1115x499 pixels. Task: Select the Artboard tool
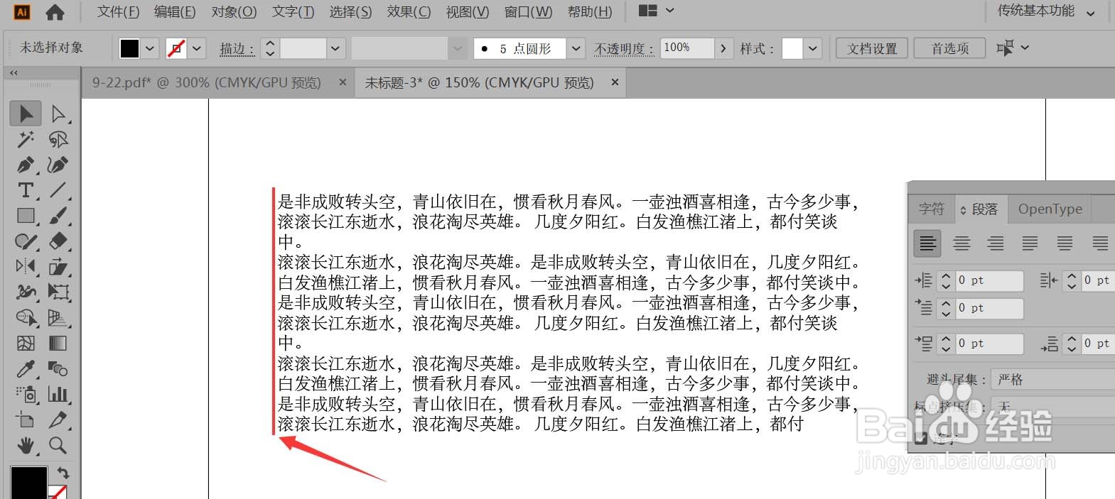[x=26, y=420]
